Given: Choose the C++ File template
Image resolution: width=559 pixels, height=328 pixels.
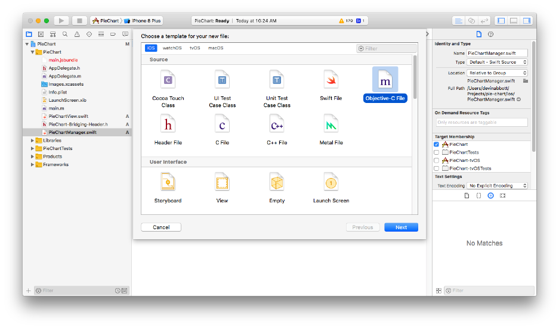Looking at the screenshot, I should (277, 130).
